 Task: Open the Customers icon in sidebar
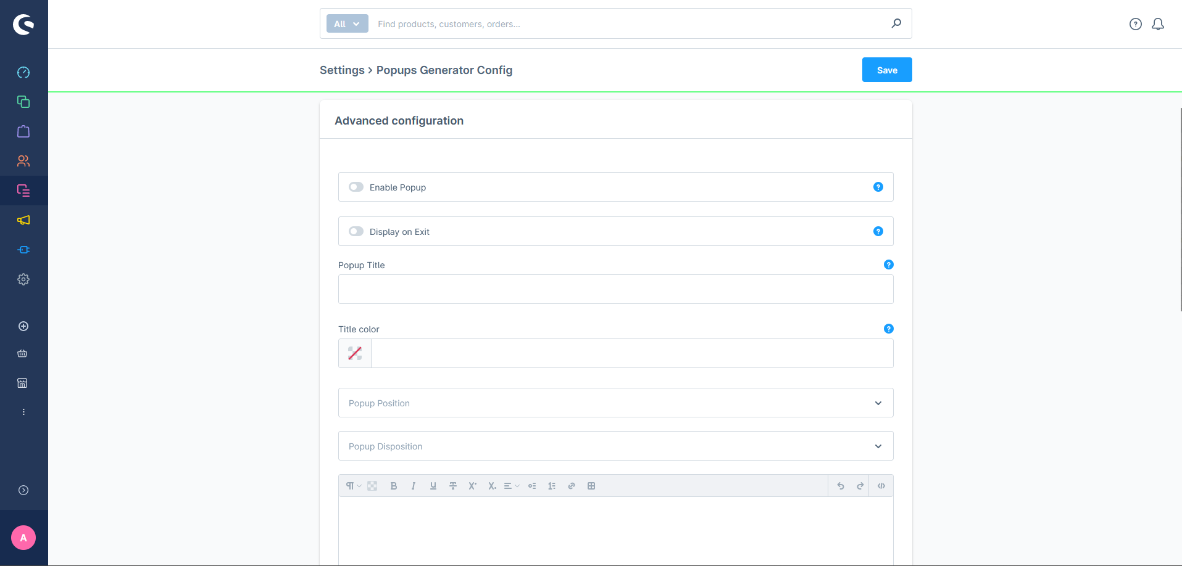[x=23, y=161]
